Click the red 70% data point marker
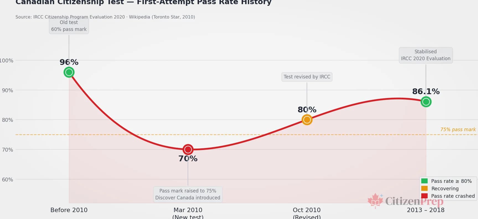The width and height of the screenshot is (478, 219). click(188, 149)
